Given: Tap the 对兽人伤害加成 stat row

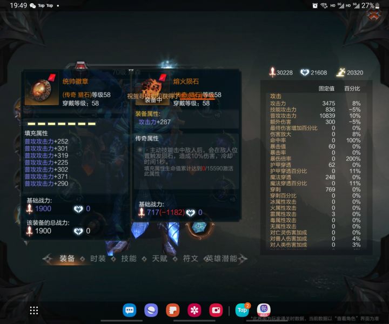Looking at the screenshot, I should tap(316, 239).
